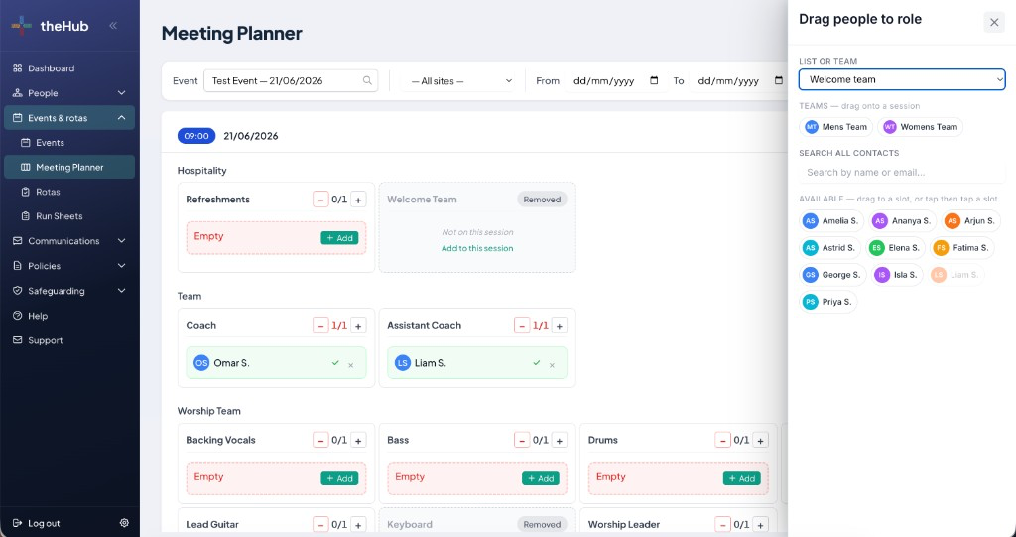
Task: Add person to Refreshments slot
Action: [339, 238]
